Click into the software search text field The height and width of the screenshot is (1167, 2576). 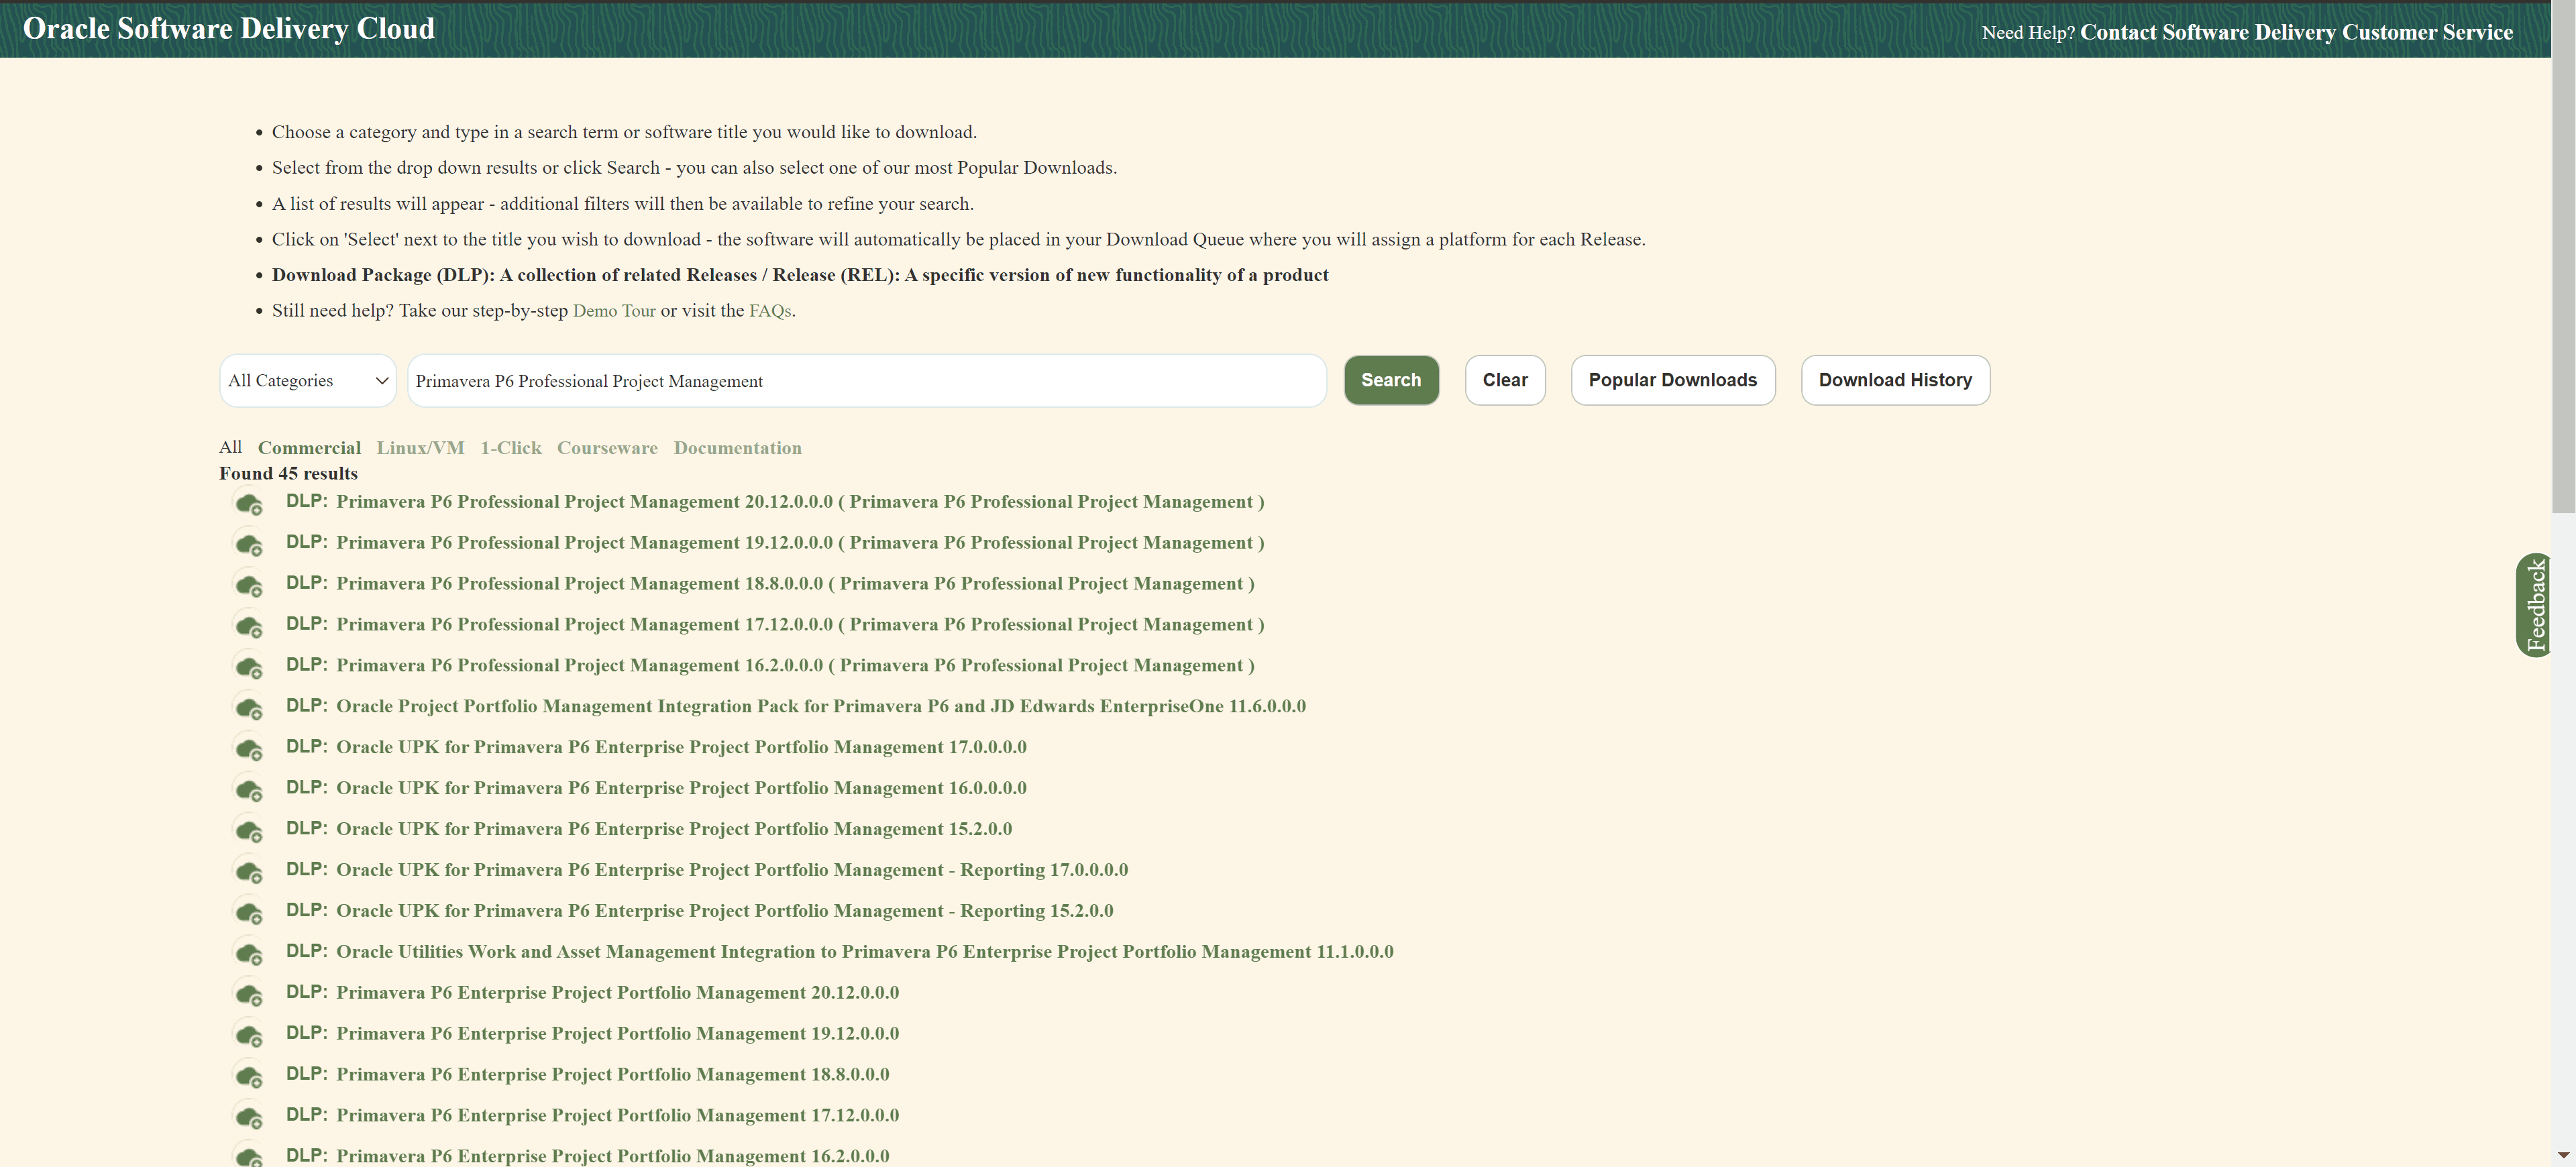(x=866, y=381)
